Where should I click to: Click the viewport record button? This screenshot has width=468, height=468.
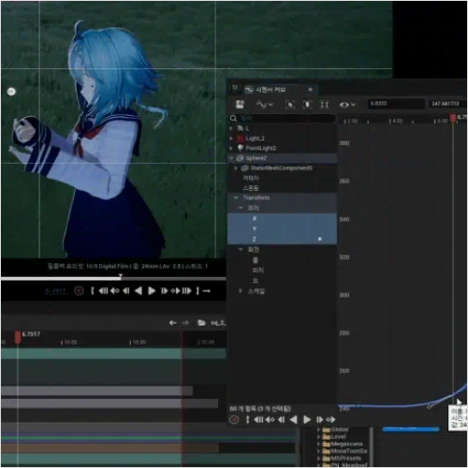tap(79, 291)
